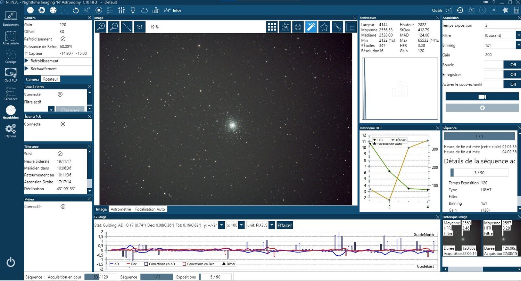The image size is (521, 281).
Task: Click the bar chart statistics icon in top toolbar
Action: 156,10
